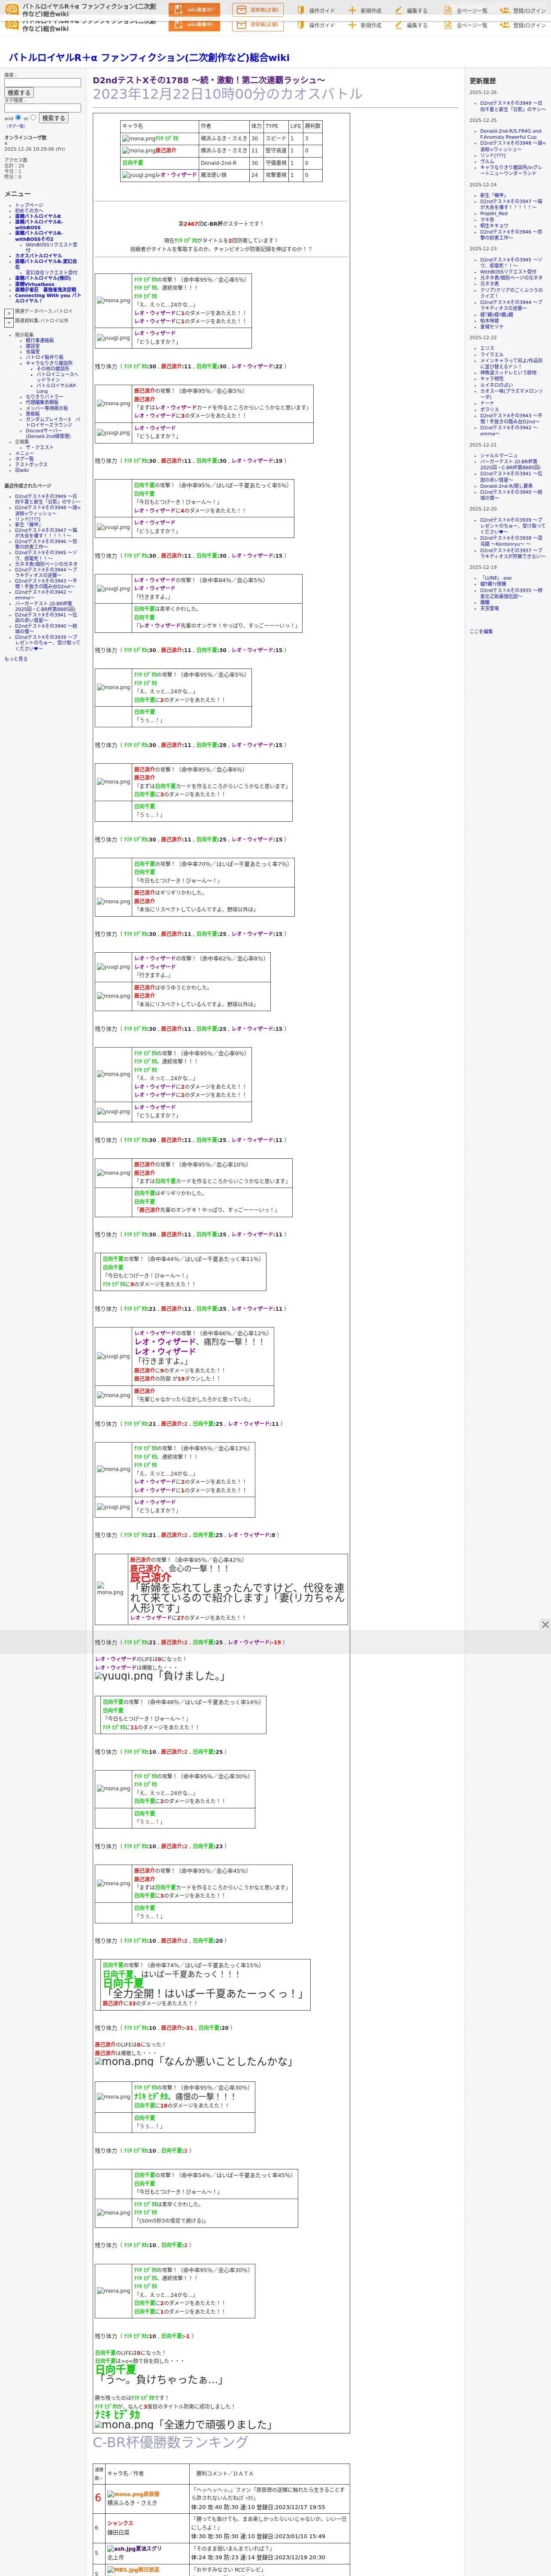
Task: Open 天空雷竜 in 更新履歴
Action: (x=489, y=608)
